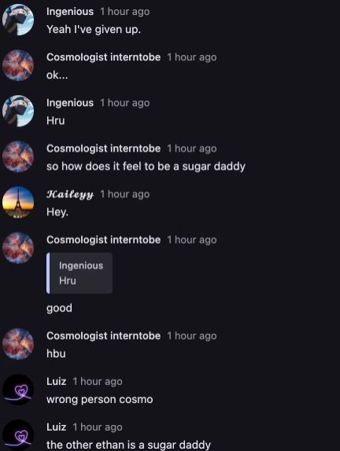
Task: Click Ingenious's avatar beside "Yeah I've given up."
Action: 18,20
